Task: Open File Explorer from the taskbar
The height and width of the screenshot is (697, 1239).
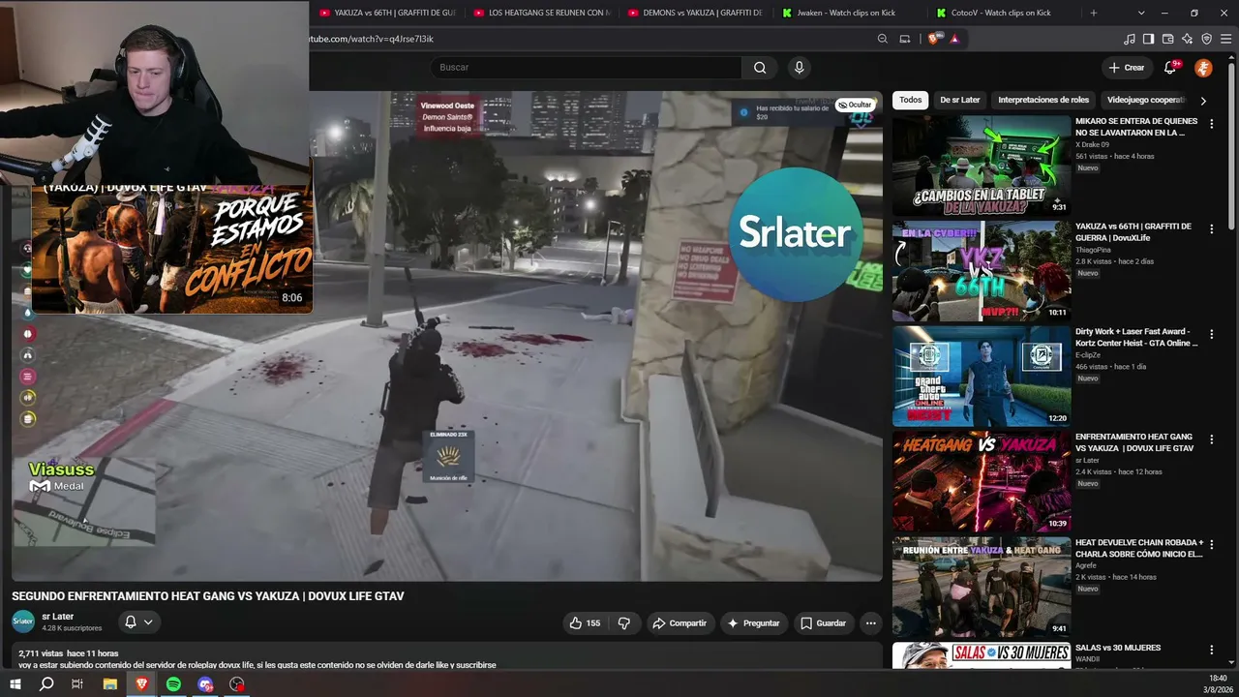Action: 110,684
